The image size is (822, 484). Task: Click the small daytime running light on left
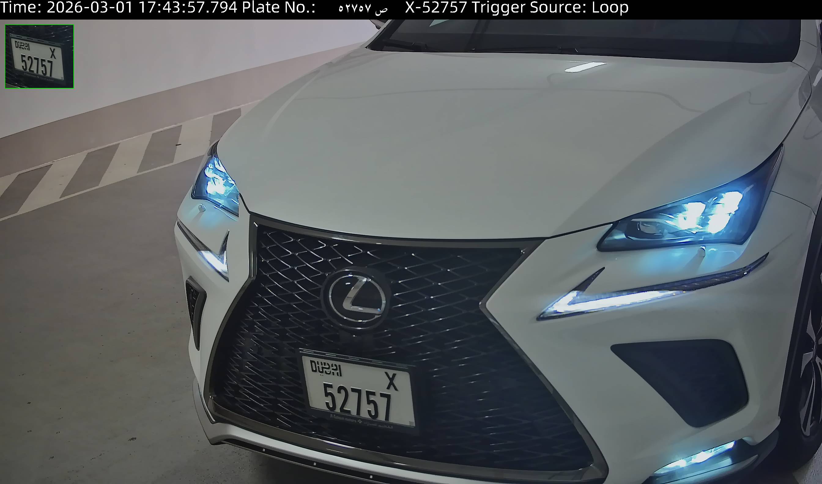(216, 261)
